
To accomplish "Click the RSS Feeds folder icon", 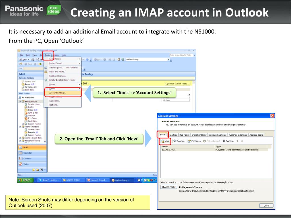I will pos(26,118).
